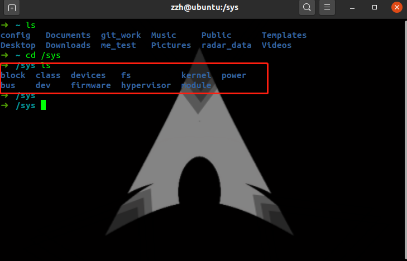Click the 'fs' entry in /sys
The image size is (407, 261).
[x=126, y=75]
